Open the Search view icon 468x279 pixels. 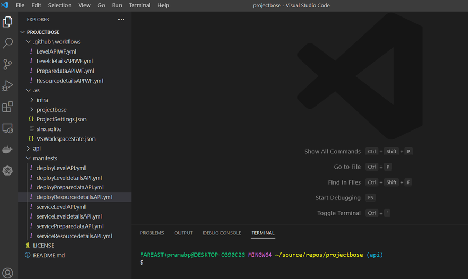[x=7, y=43]
